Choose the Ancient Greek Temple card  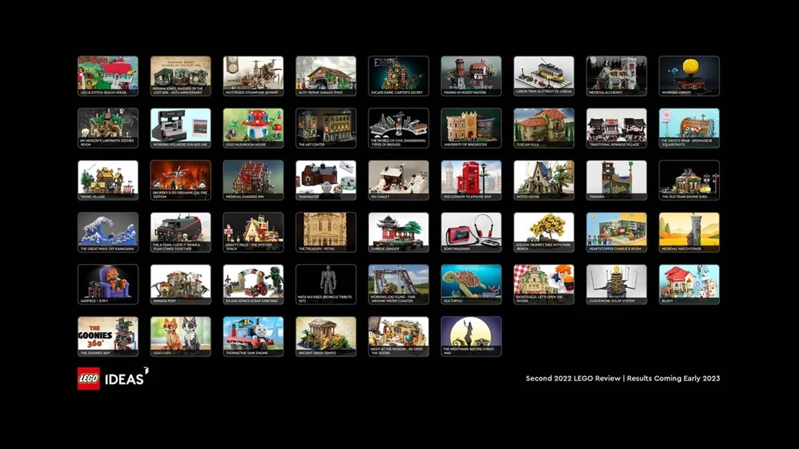[x=326, y=337]
